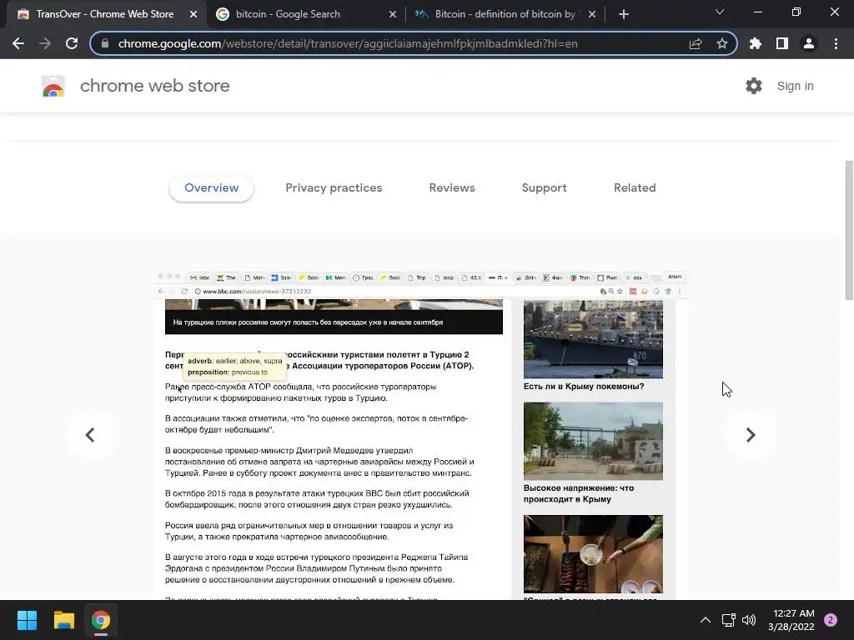Bookmark this page with the star
The image size is (854, 640).
(721, 43)
